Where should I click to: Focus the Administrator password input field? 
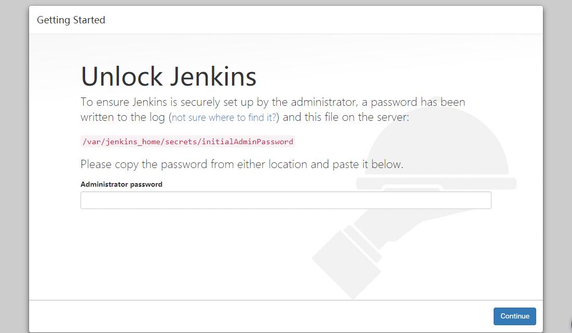[x=285, y=200]
